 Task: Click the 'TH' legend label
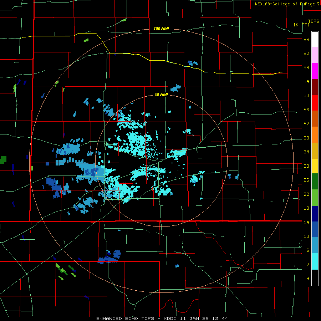click(306, 279)
